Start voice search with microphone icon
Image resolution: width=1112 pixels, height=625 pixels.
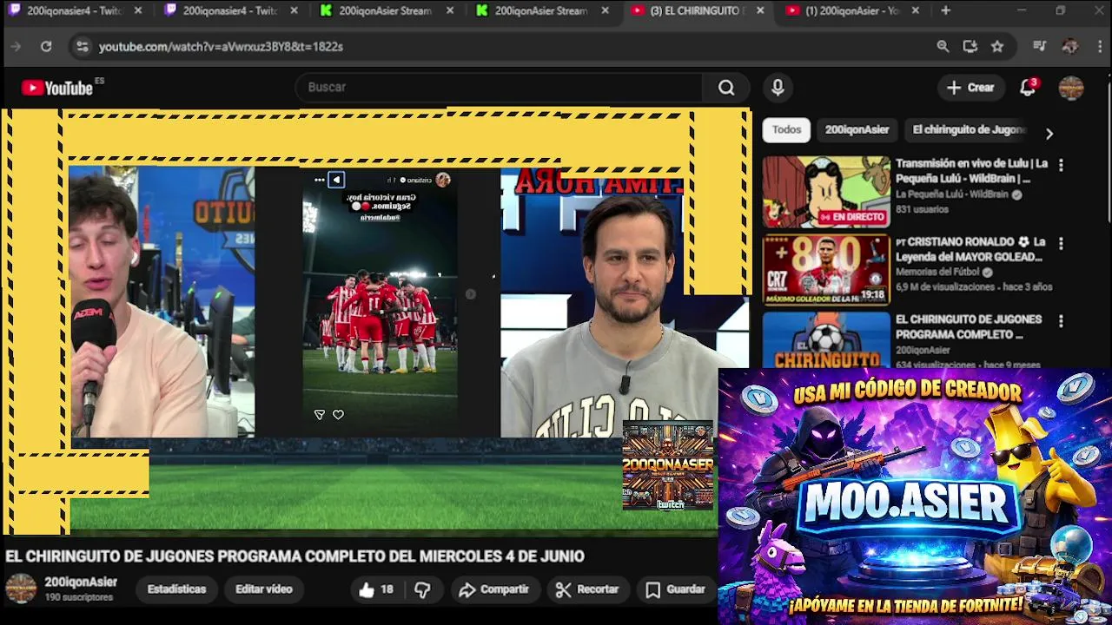[x=778, y=87]
